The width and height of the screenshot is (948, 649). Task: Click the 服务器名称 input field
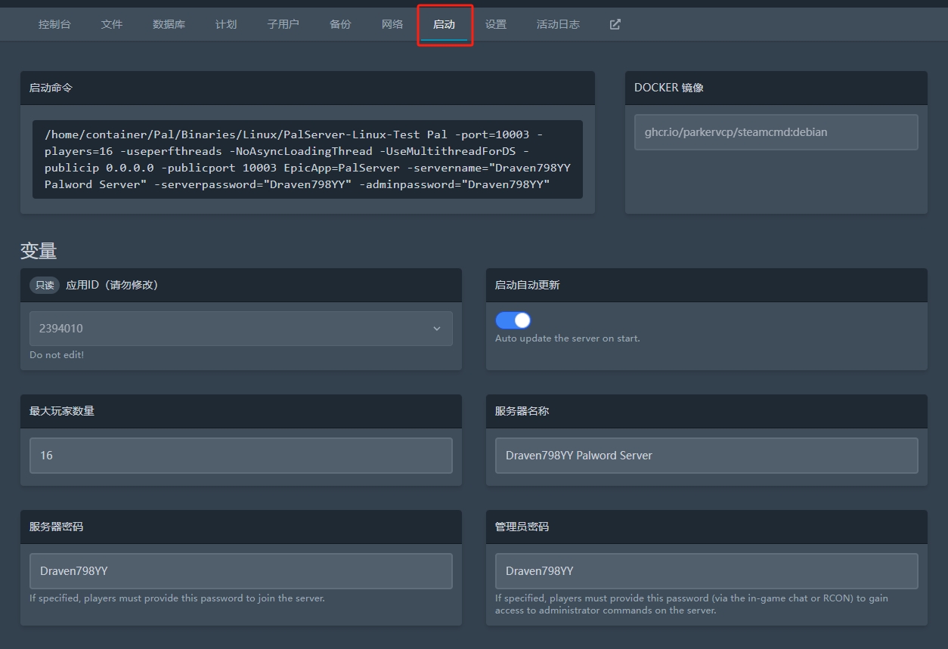[706, 456]
